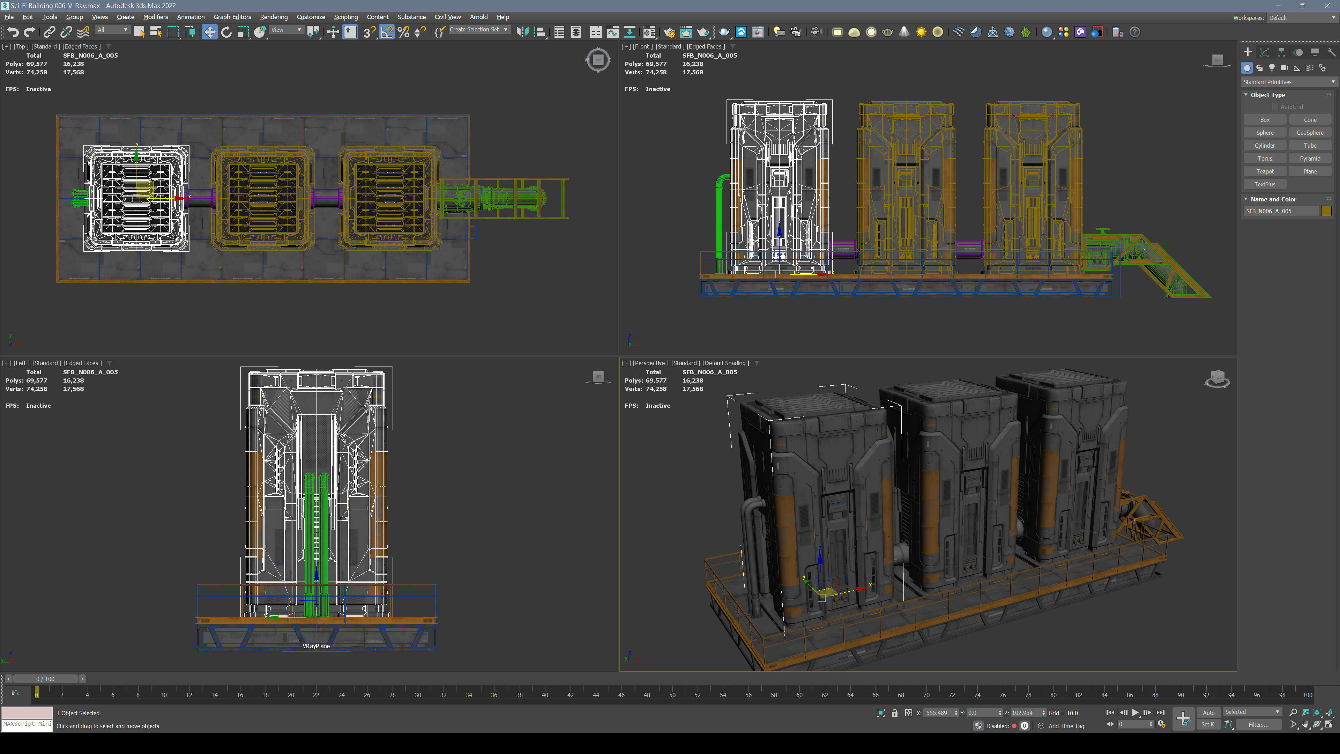
Task: Collapse the Name and Color rollout
Action: pos(1246,199)
